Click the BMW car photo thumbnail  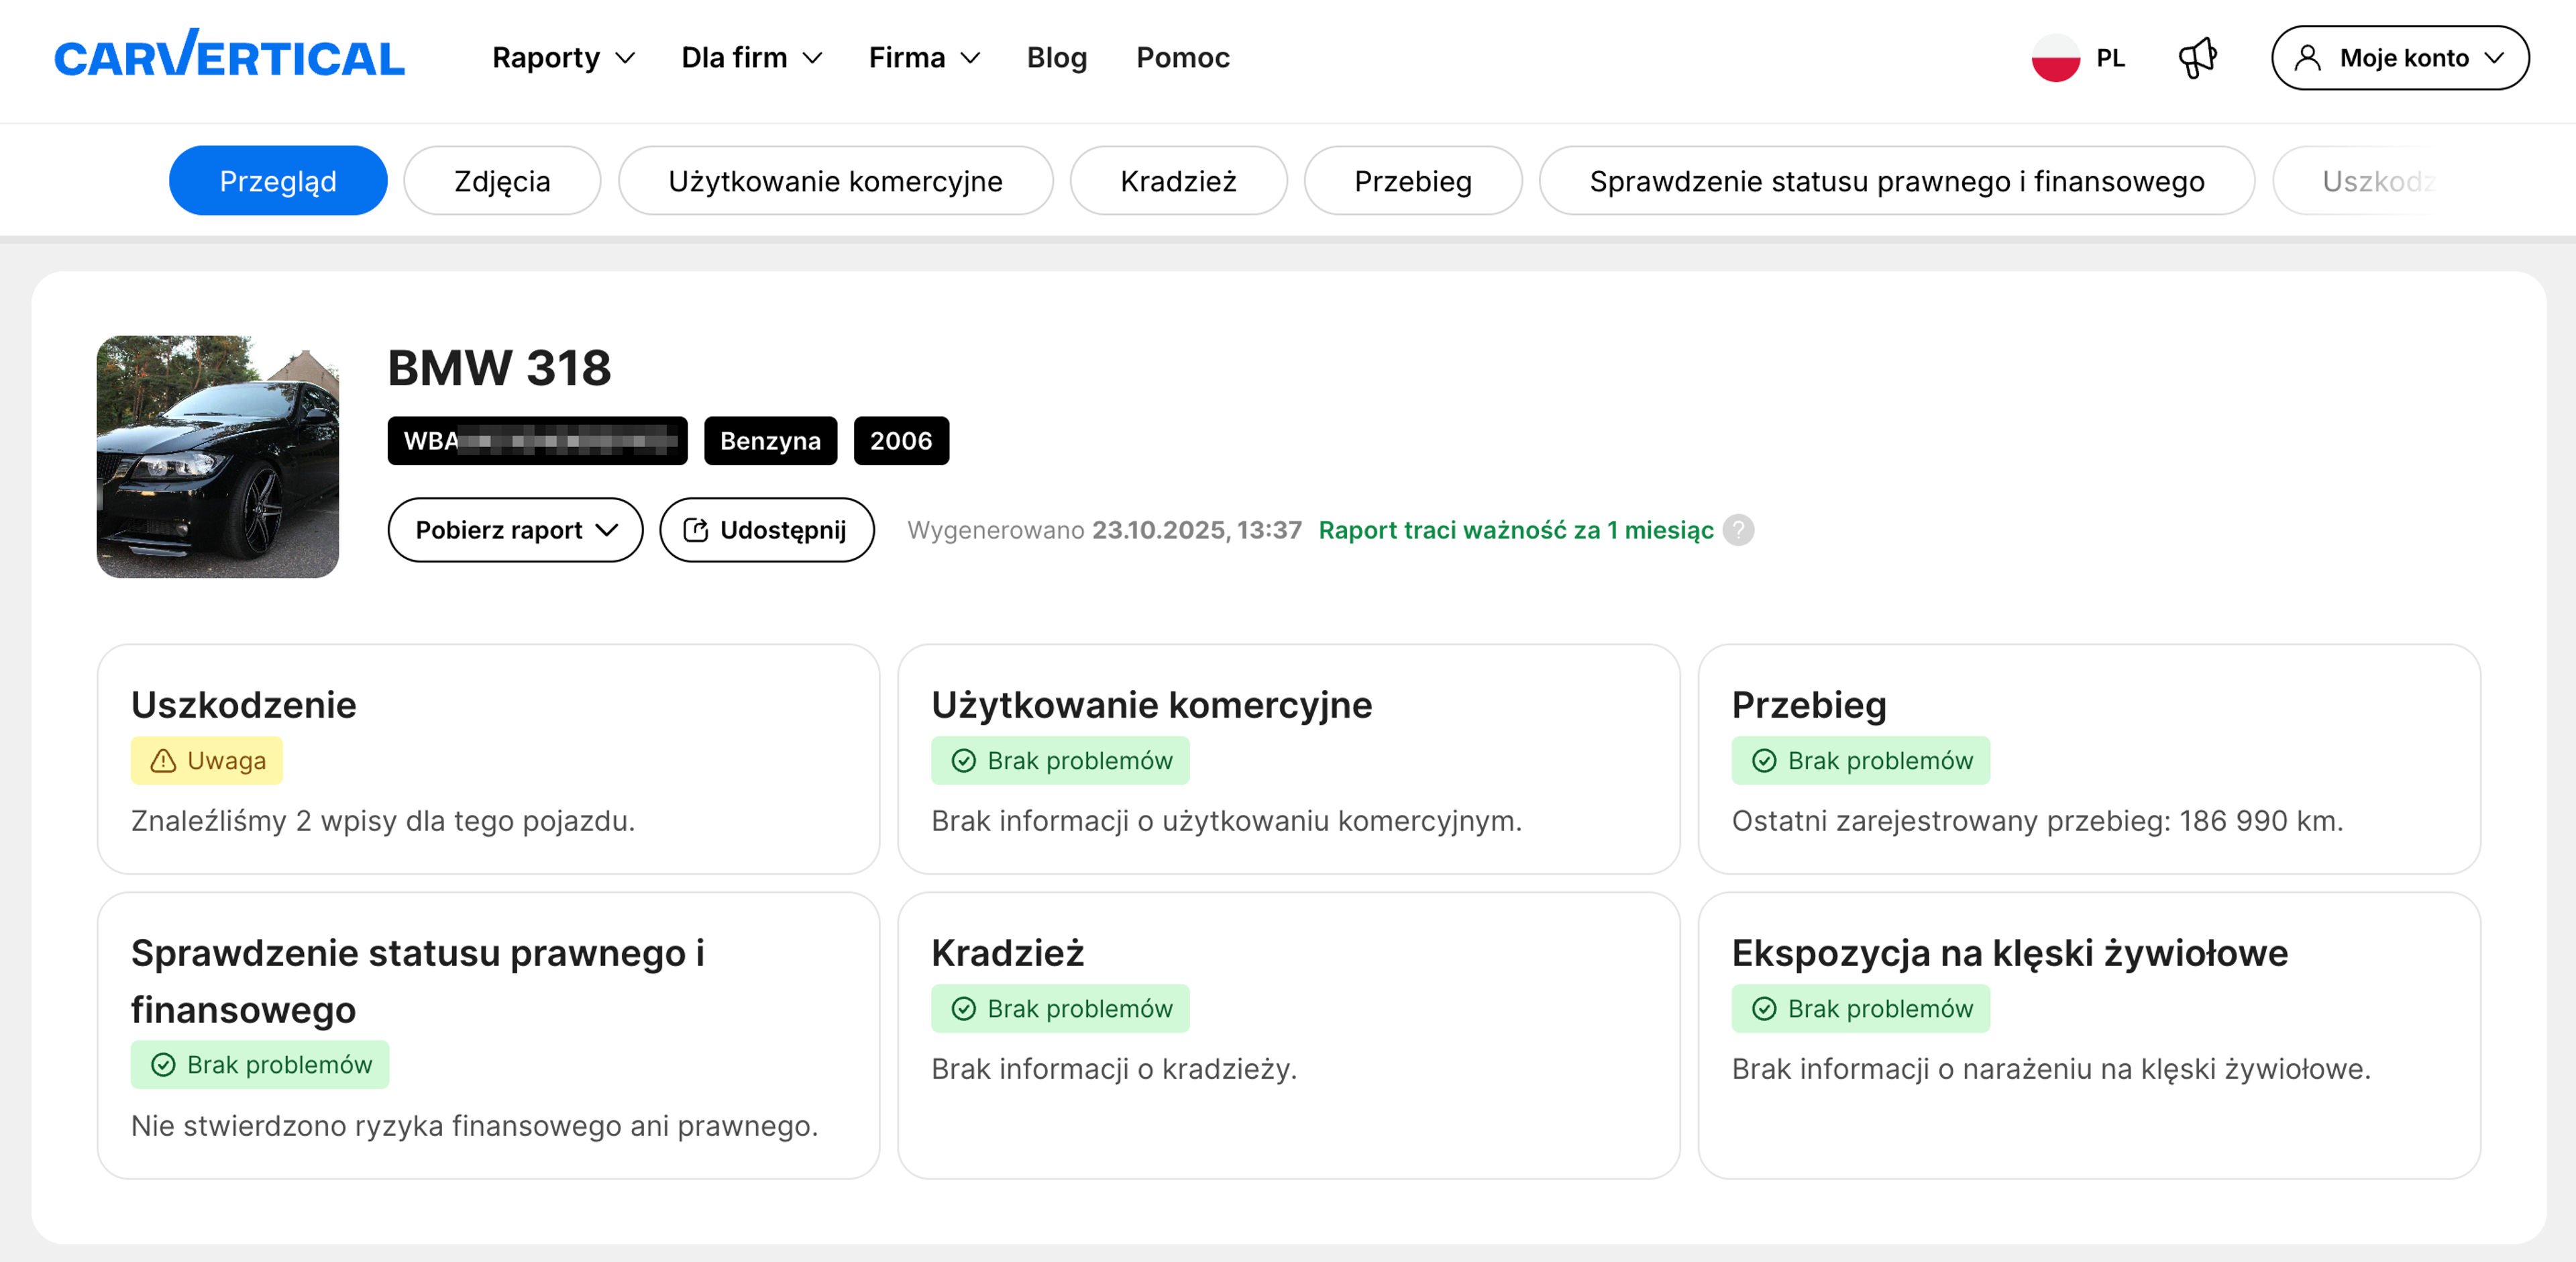[x=218, y=456]
